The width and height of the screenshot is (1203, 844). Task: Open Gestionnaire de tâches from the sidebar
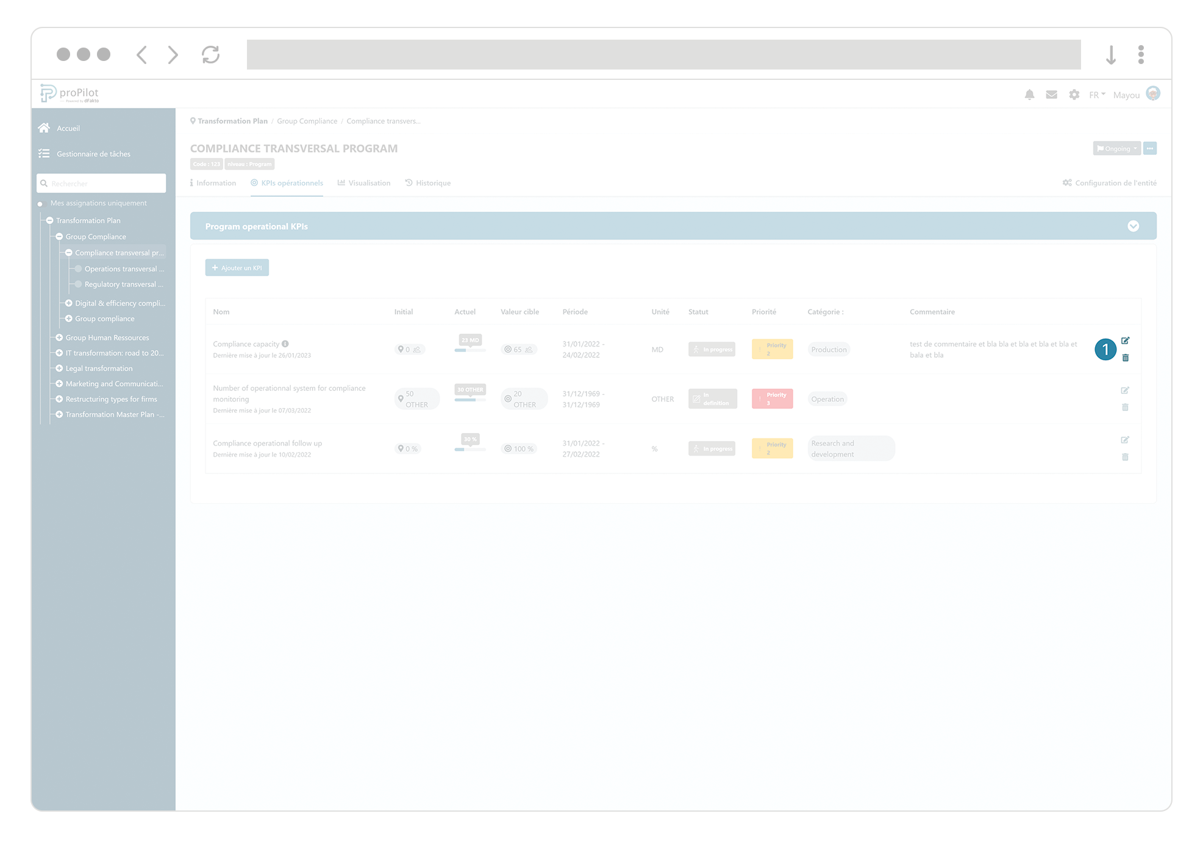click(93, 154)
